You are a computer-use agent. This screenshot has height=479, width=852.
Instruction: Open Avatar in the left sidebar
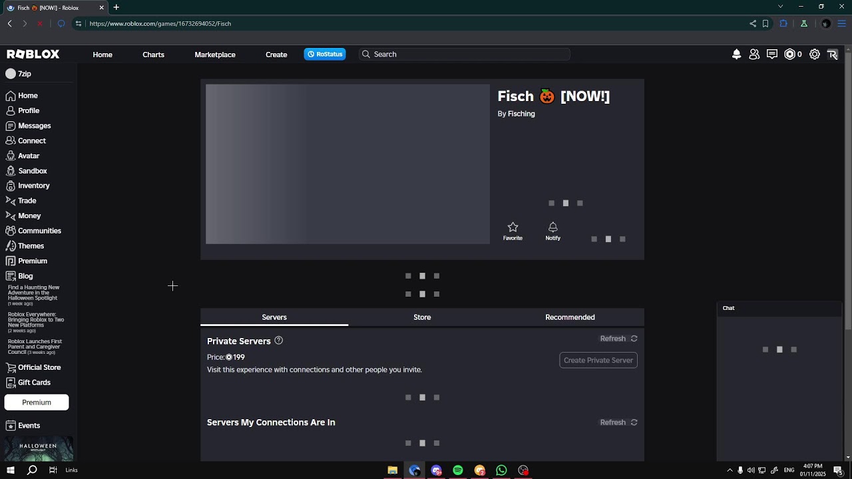pyautogui.click(x=23, y=156)
